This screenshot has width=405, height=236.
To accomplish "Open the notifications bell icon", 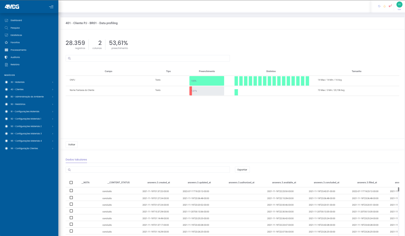I will coord(384,6).
